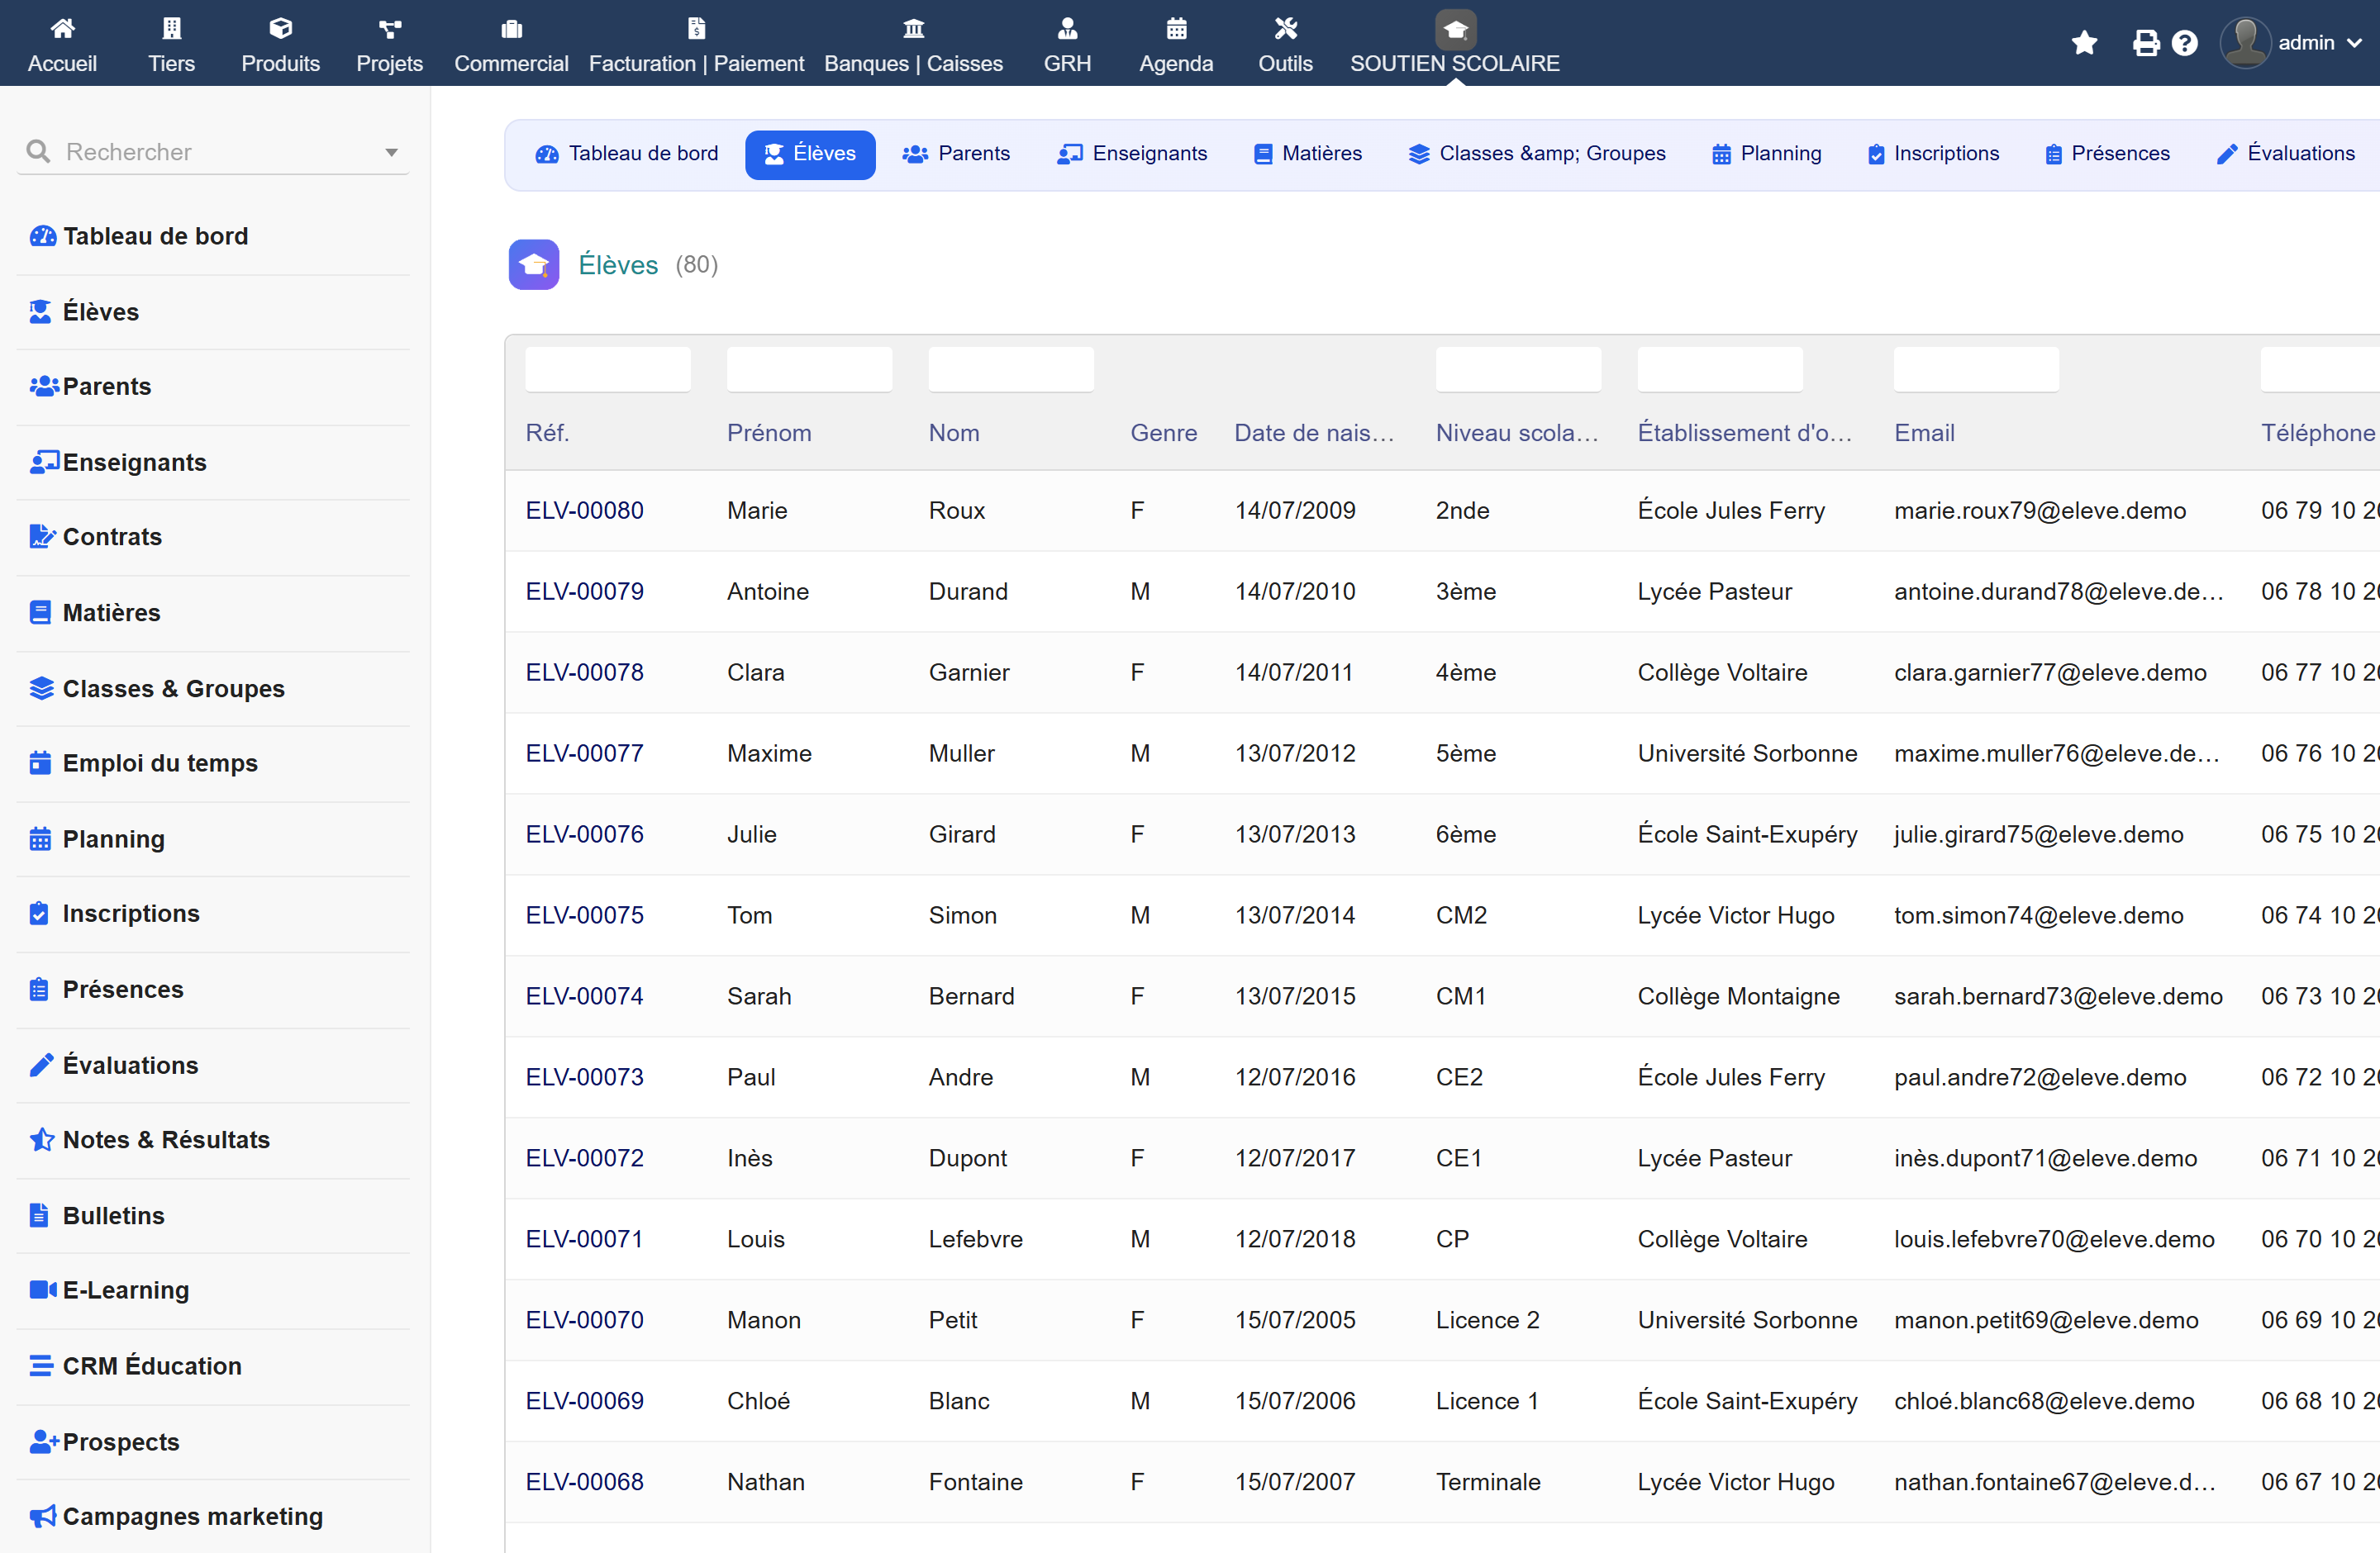This screenshot has width=2380, height=1553.
Task: Click the Notes & Résultats star icon
Action: tap(42, 1139)
